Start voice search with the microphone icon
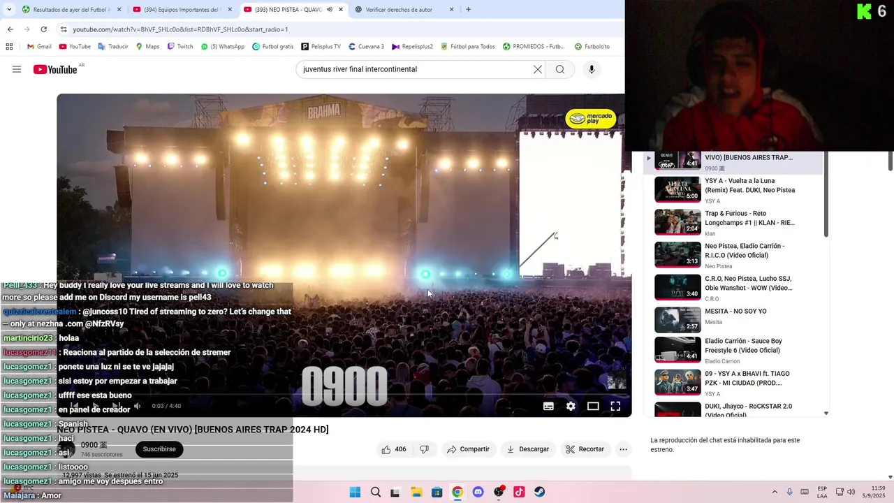 [592, 69]
